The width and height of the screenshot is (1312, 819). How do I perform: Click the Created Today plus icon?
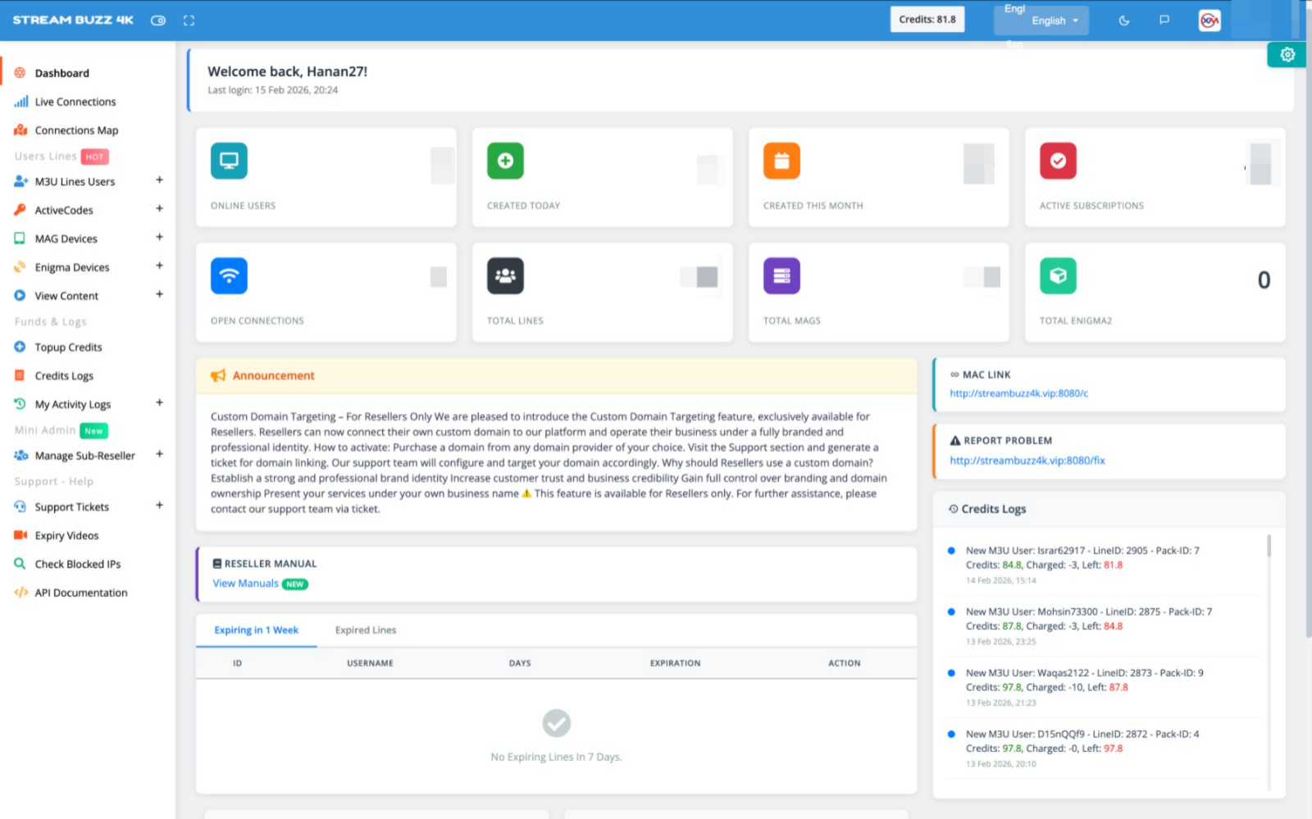tap(505, 161)
